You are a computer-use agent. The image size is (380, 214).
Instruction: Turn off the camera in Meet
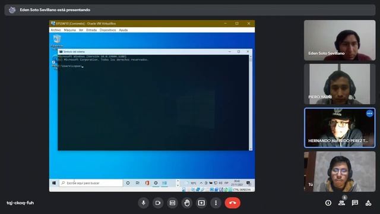[x=158, y=203]
